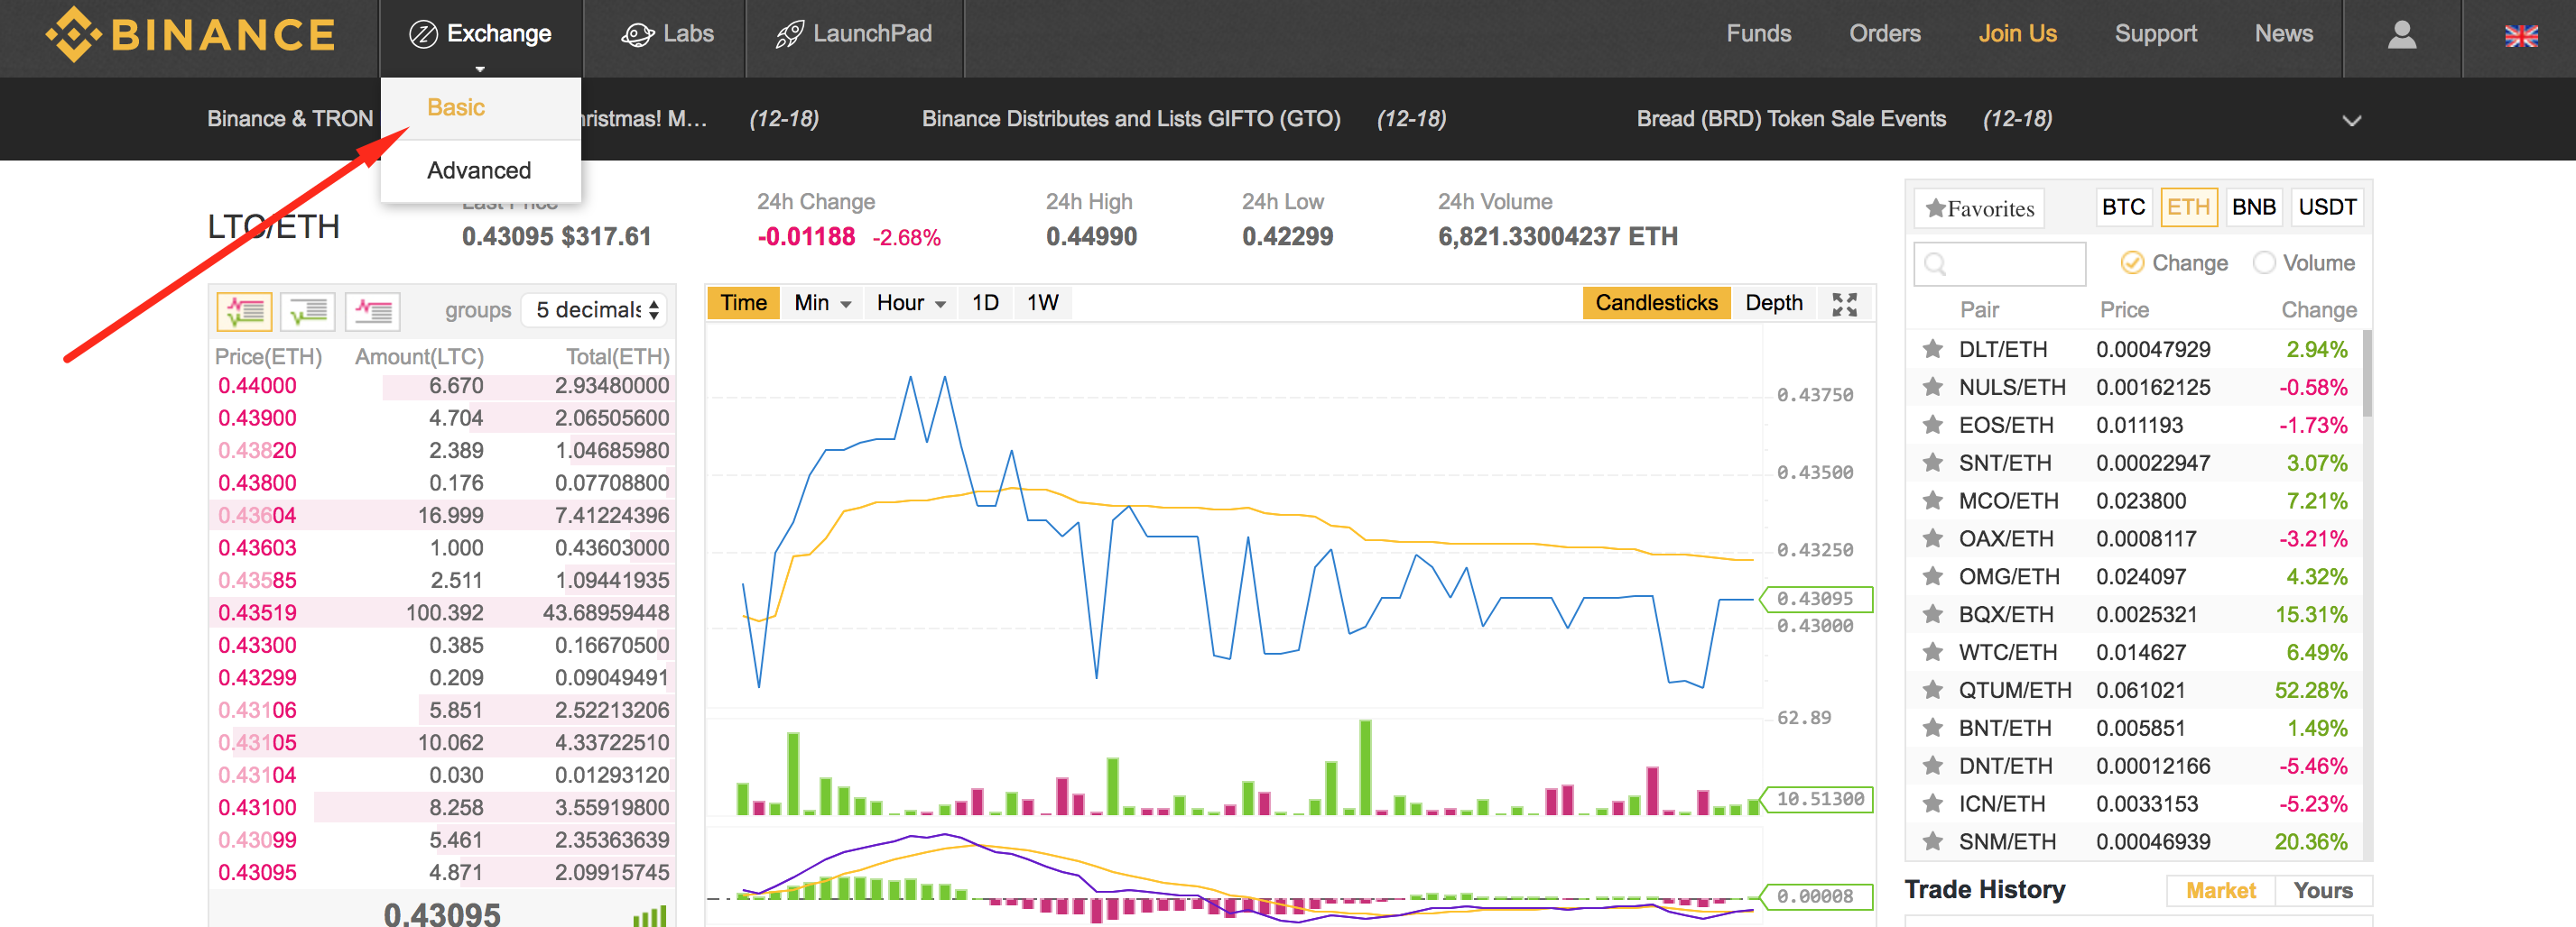Click the UK flag language icon
The height and width of the screenshot is (927, 2576).
(x=2520, y=36)
